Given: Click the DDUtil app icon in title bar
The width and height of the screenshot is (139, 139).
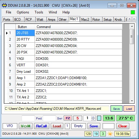Looking at the screenshot, I should tap(4, 6).
